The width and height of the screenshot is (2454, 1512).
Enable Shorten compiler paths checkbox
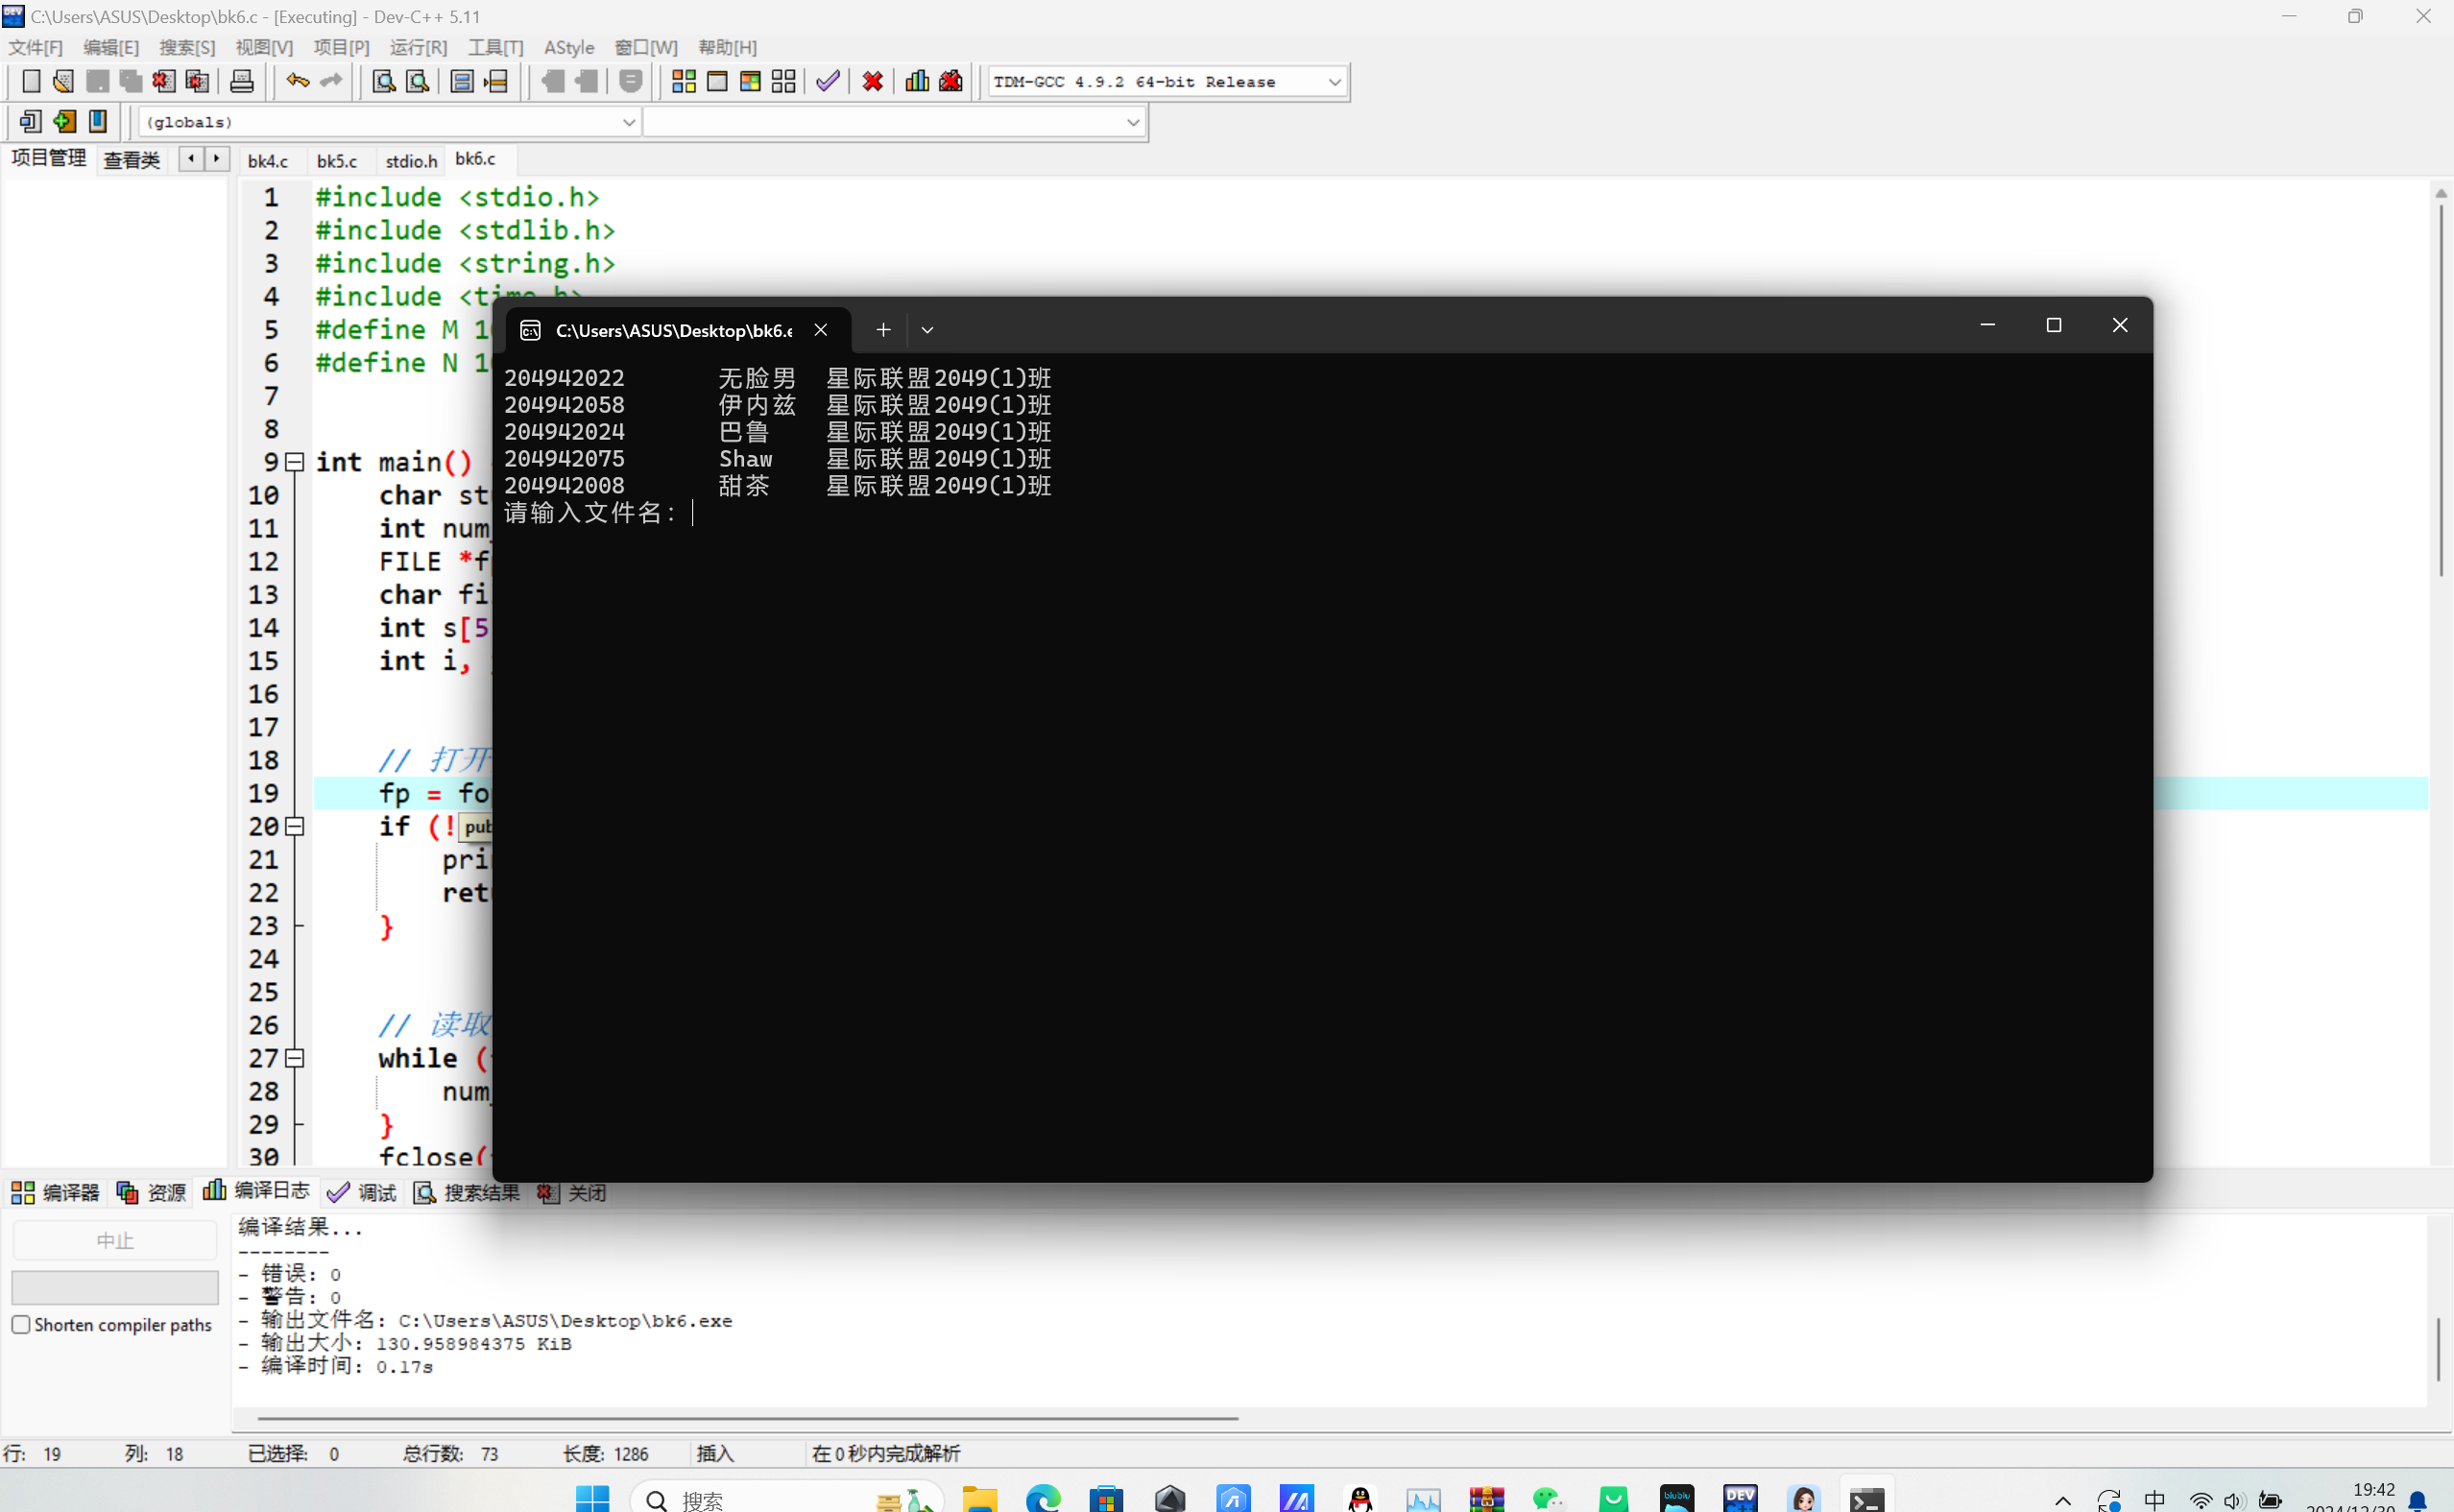(x=21, y=1324)
